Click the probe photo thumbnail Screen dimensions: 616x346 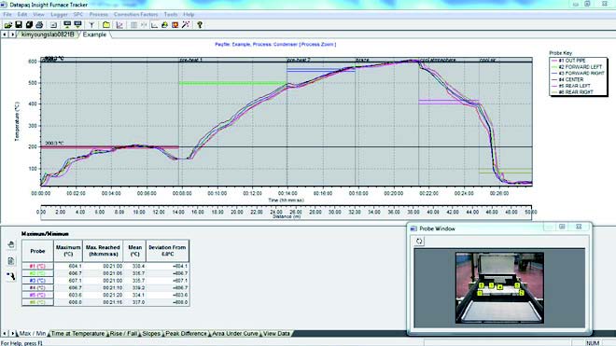[x=499, y=288]
